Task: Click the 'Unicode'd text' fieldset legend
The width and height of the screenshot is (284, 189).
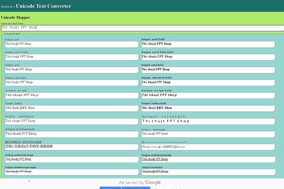Action: [x=12, y=34]
